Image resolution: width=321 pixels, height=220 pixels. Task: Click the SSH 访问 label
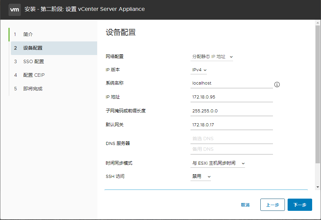(115, 176)
